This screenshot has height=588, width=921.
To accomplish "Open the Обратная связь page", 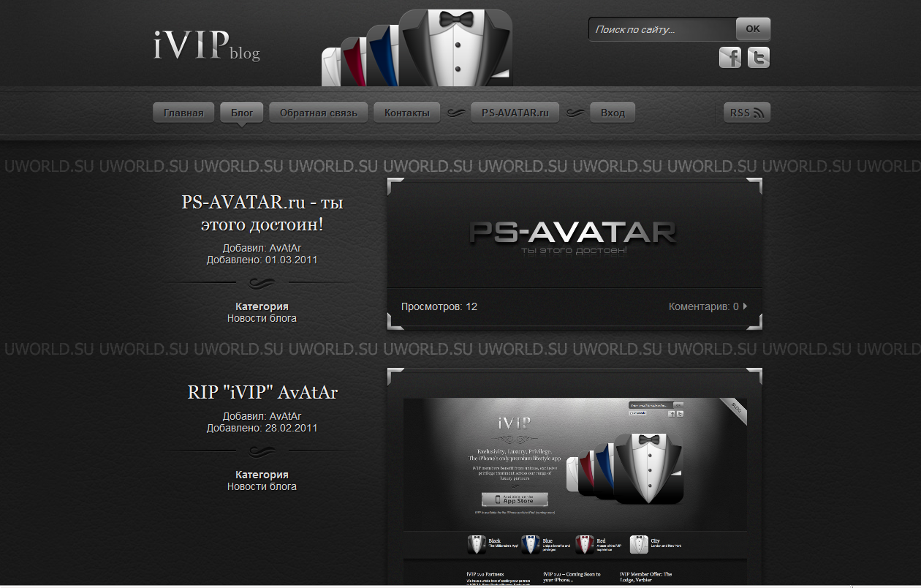I will (x=319, y=113).
